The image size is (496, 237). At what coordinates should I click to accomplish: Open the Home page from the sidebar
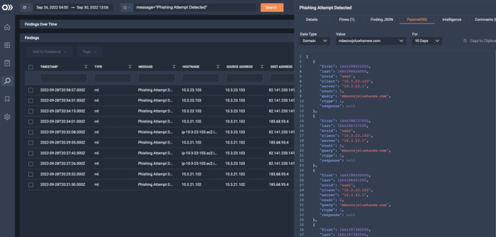tap(7, 27)
